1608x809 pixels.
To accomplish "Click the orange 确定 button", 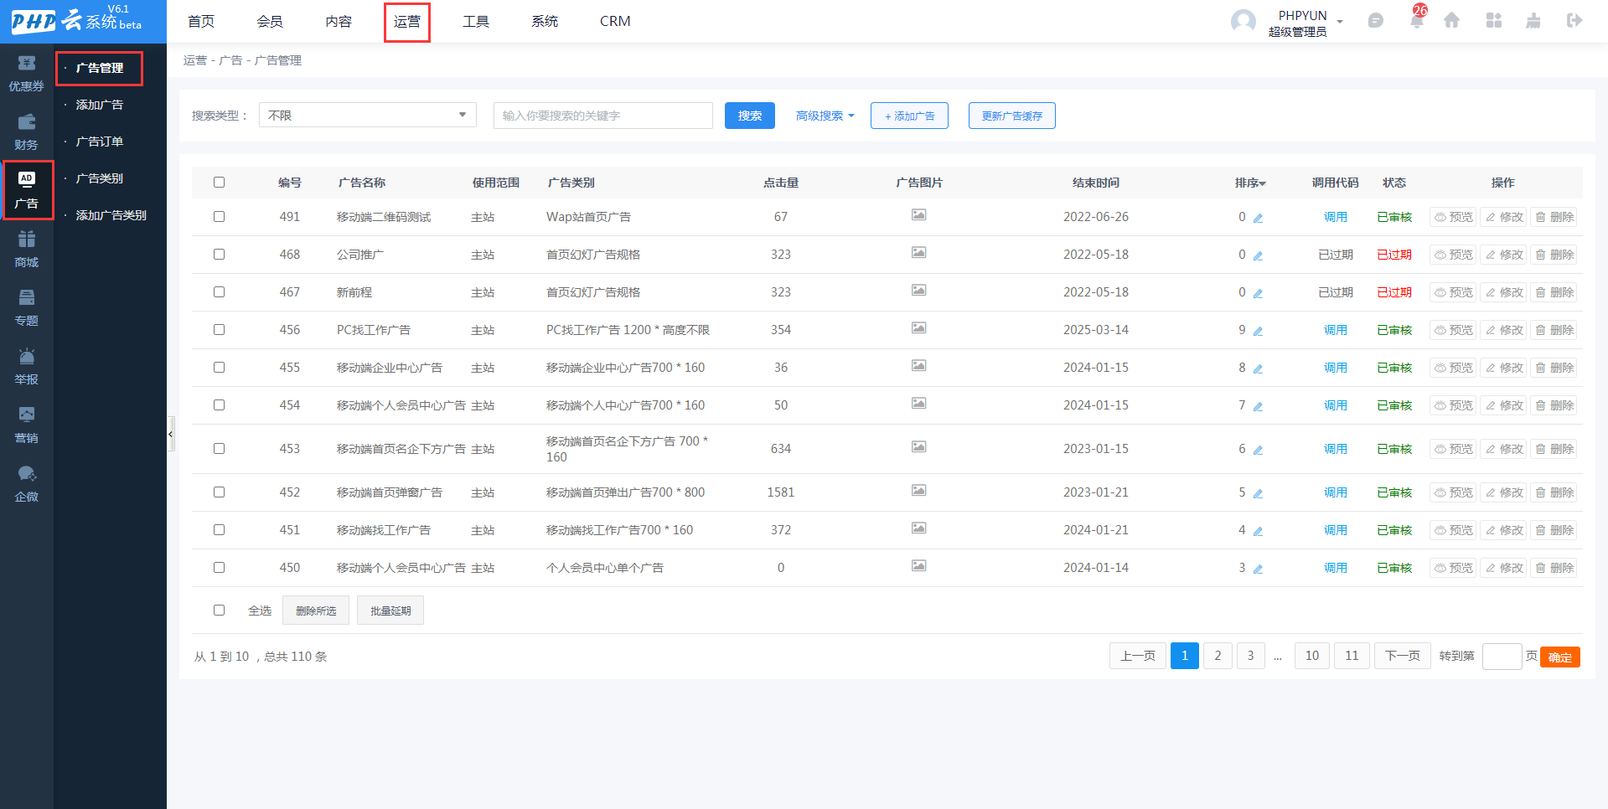I will (1560, 657).
